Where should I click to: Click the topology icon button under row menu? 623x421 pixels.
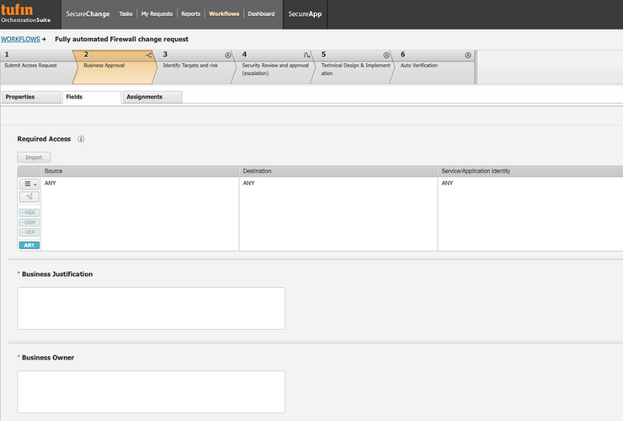point(29,197)
